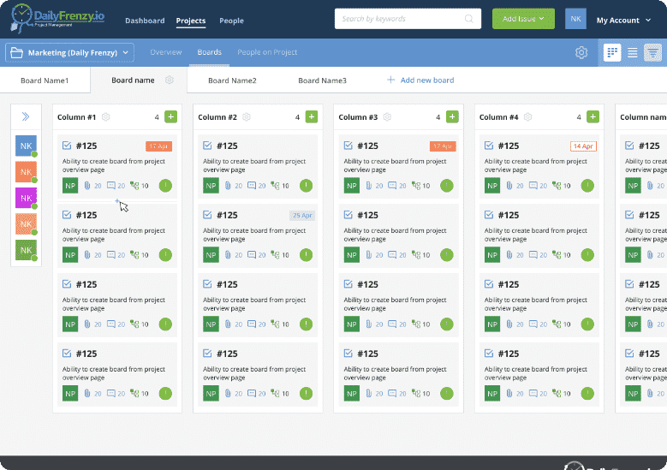Viewport: 667px width, 470px height.
Task: Toggle checkbox on last card in Column #1
Action: click(67, 354)
